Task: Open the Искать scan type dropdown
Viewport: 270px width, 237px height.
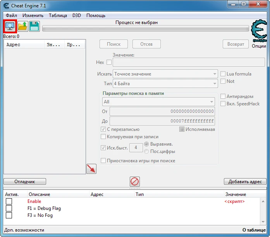Action: coord(165,74)
